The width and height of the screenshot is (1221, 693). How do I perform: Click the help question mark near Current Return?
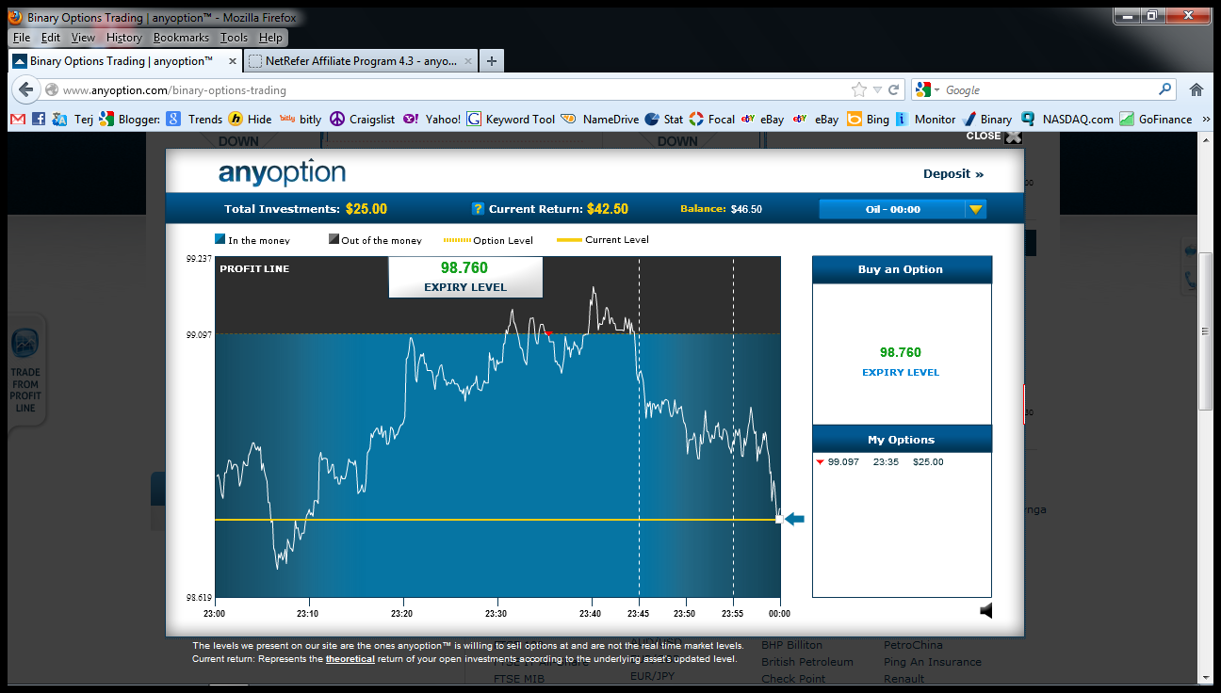478,209
